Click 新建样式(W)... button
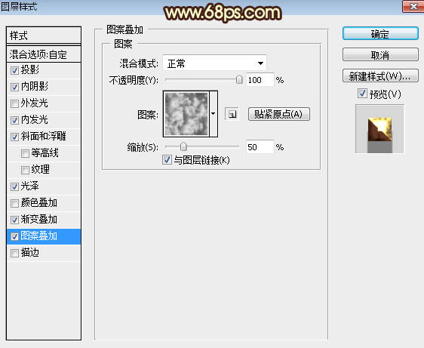 (x=380, y=76)
